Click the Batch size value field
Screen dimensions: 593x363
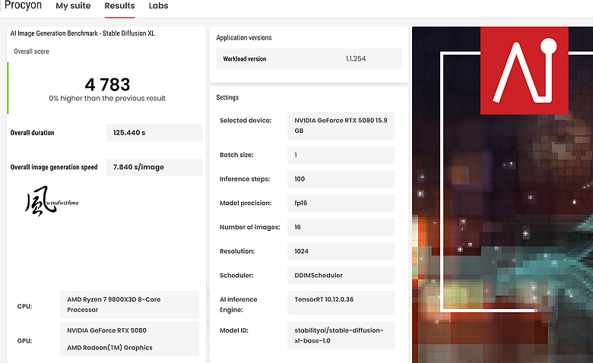(x=341, y=155)
